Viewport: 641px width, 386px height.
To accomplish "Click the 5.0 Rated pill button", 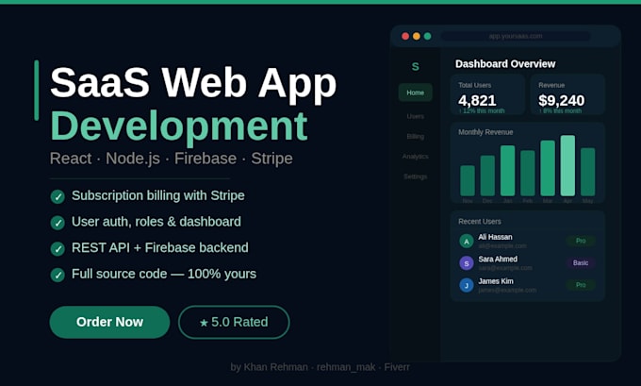I will pos(234,322).
